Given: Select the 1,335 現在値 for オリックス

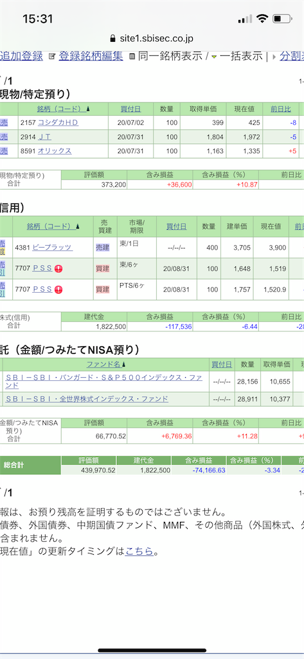Looking at the screenshot, I should tap(251, 151).
